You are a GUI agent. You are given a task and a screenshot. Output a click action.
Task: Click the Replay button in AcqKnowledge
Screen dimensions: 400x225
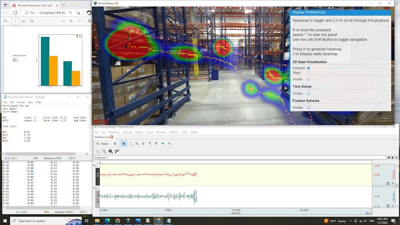click(x=104, y=144)
